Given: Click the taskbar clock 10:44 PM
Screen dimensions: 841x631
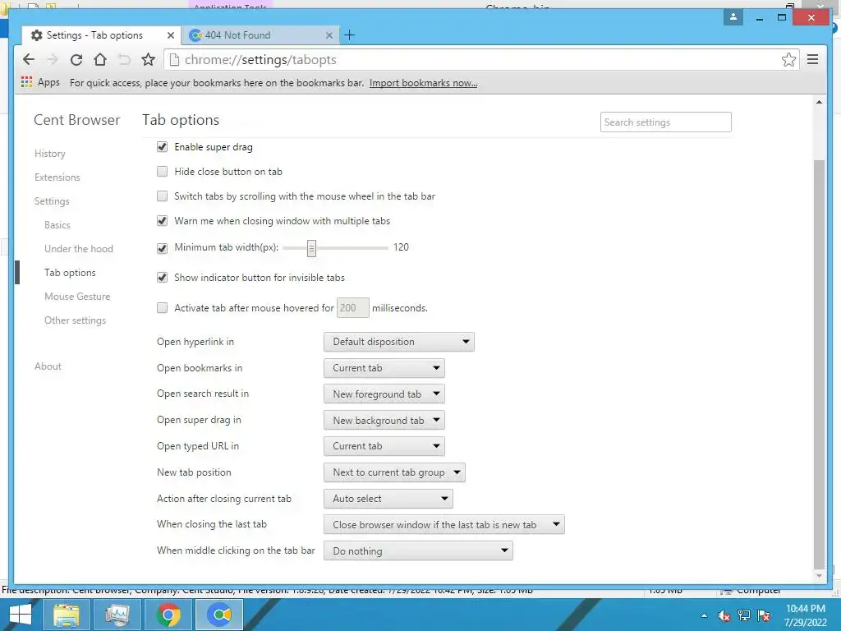Looking at the screenshot, I should click(x=805, y=609).
